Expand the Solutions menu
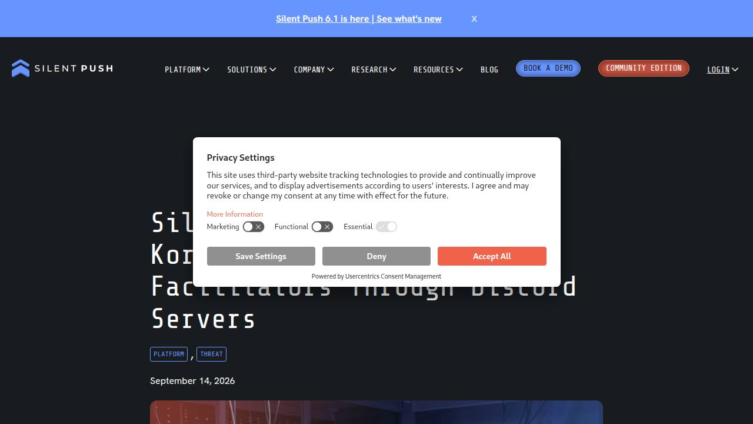Screen dimensions: 753x424 pyautogui.click(x=252, y=69)
